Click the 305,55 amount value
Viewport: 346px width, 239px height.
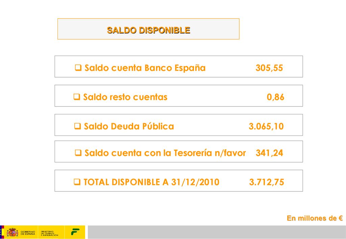pyautogui.click(x=269, y=68)
